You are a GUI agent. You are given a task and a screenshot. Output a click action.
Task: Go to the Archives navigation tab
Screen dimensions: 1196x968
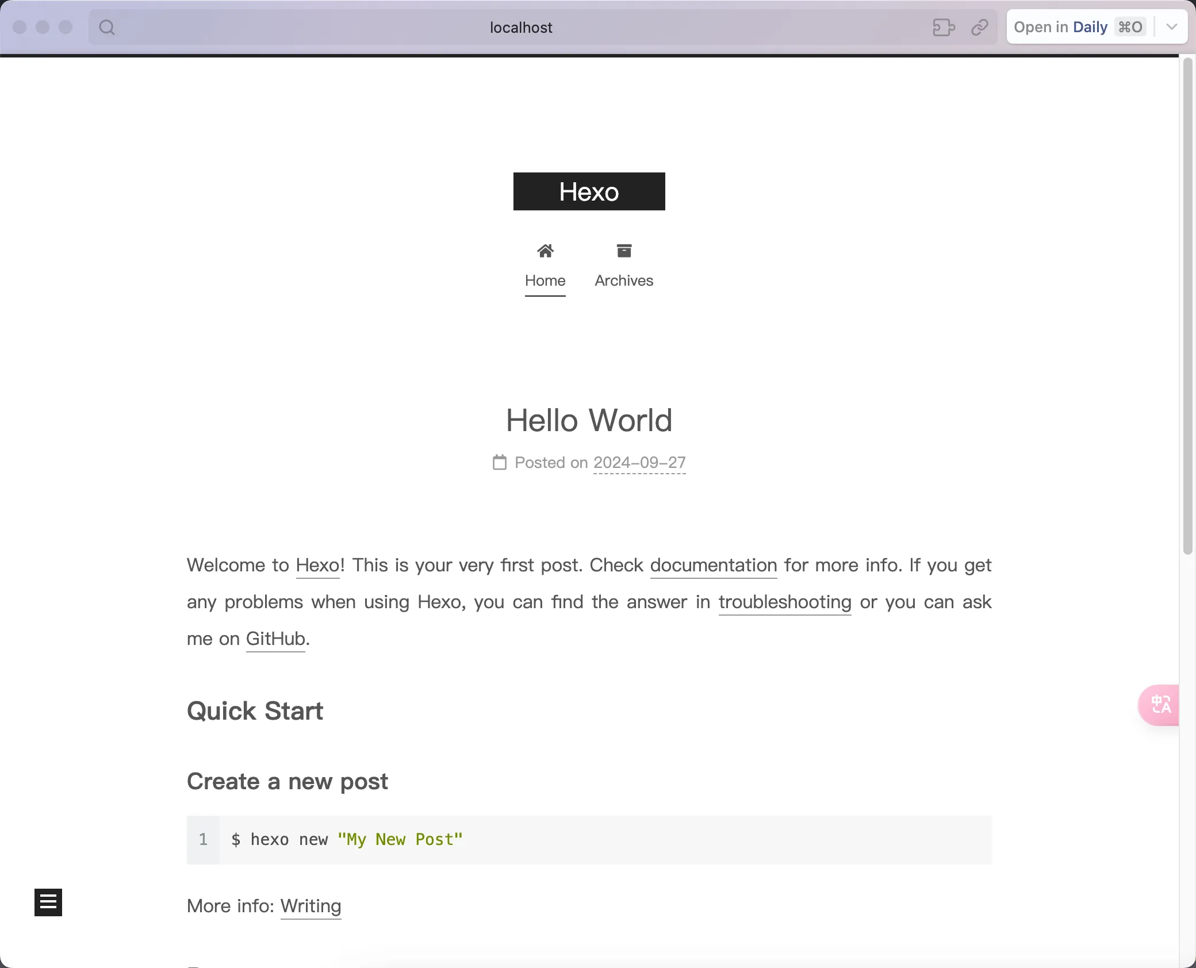(x=624, y=281)
